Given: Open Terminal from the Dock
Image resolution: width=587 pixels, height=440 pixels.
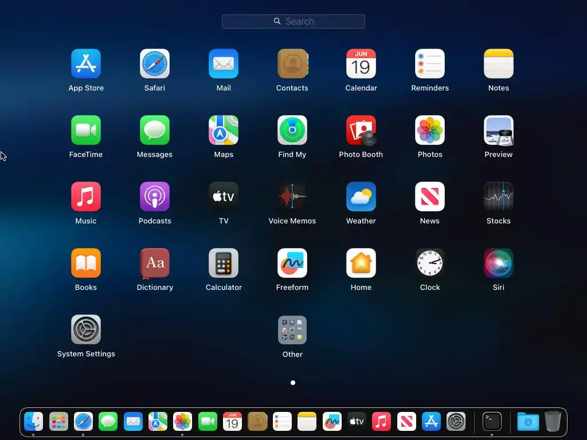Looking at the screenshot, I should 492,422.
